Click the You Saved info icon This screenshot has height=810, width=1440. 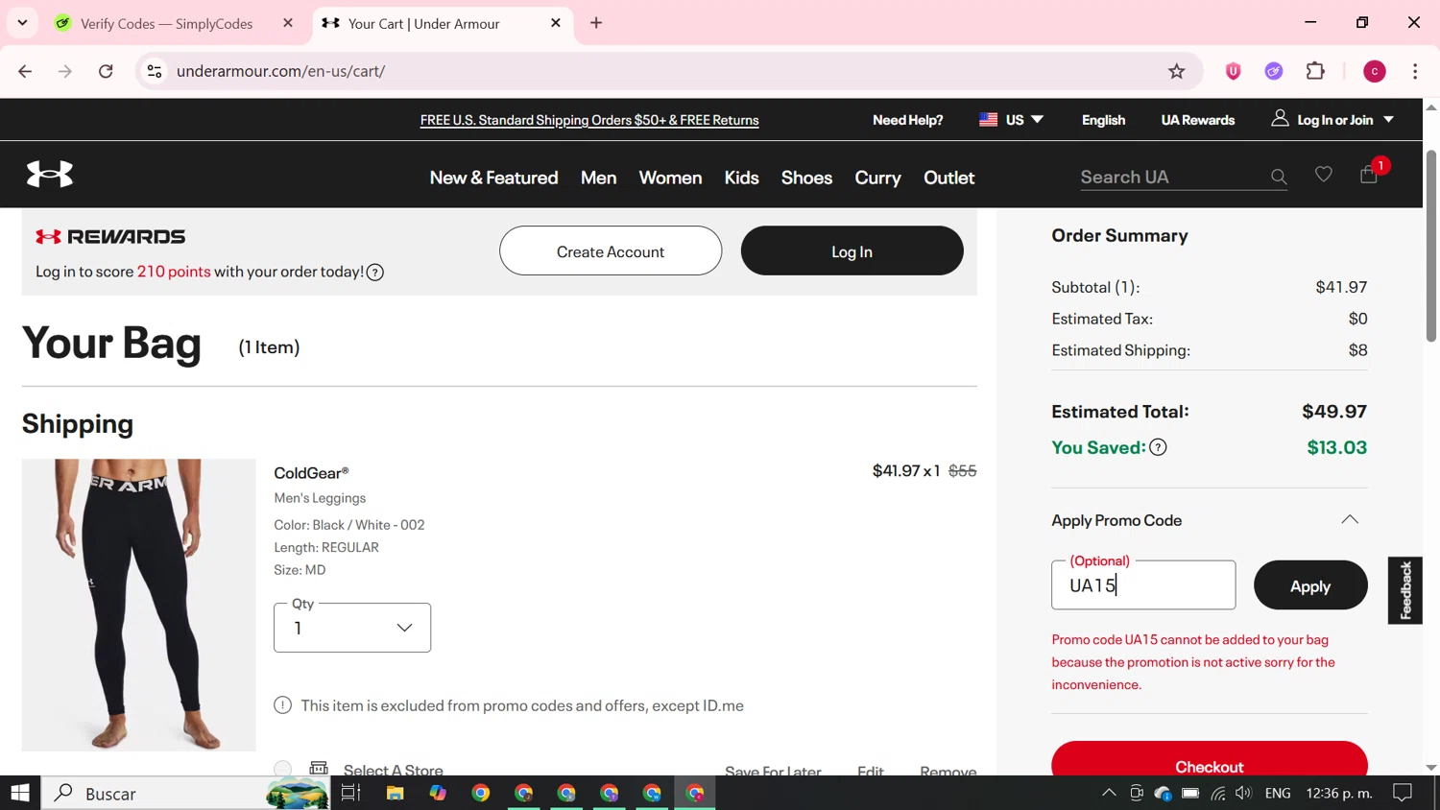click(1159, 447)
